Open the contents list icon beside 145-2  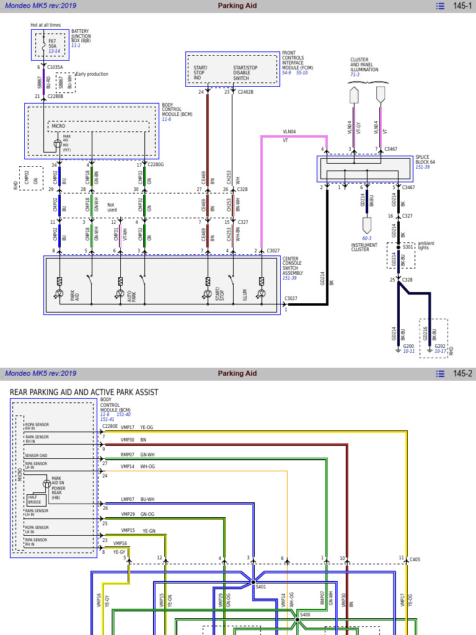pyautogui.click(x=440, y=374)
